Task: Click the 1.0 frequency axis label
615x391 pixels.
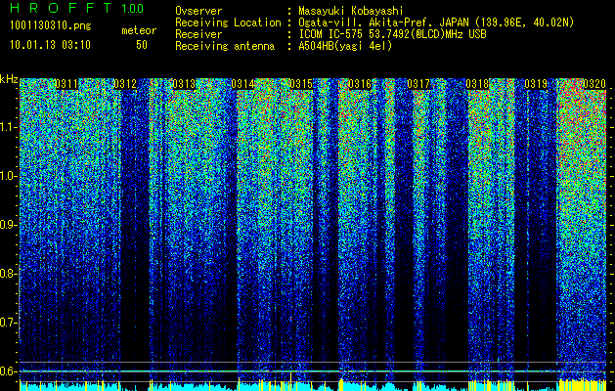Action: pos(9,176)
